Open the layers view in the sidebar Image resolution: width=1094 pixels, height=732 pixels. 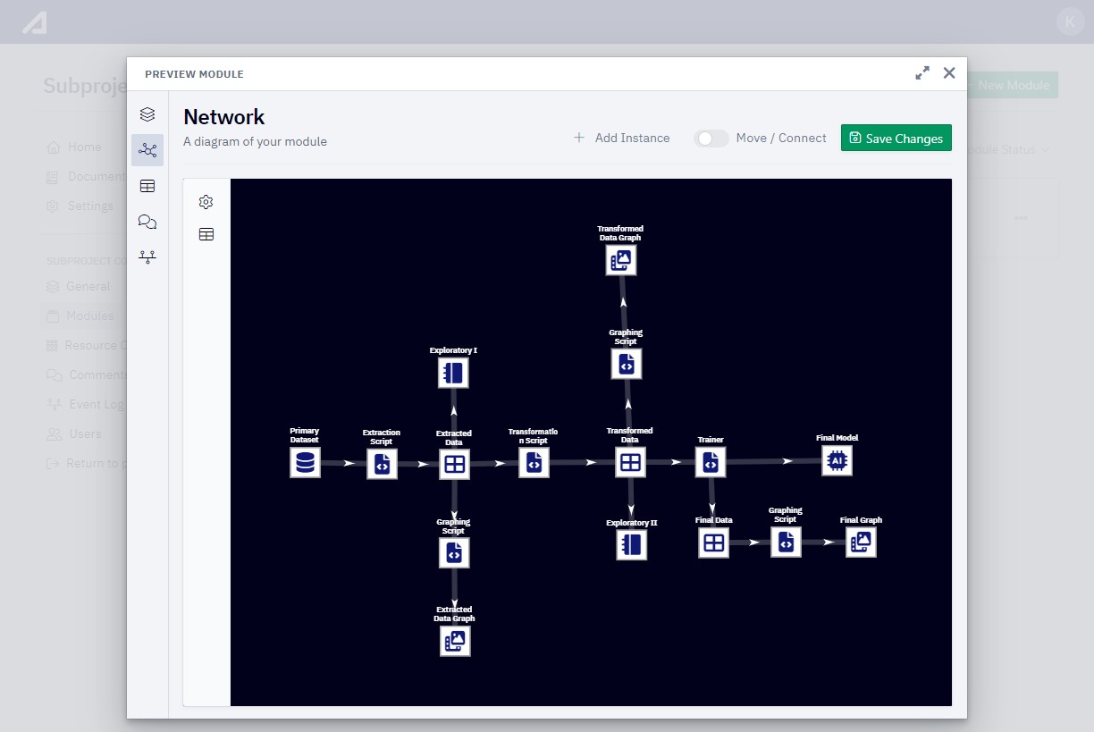pos(147,114)
